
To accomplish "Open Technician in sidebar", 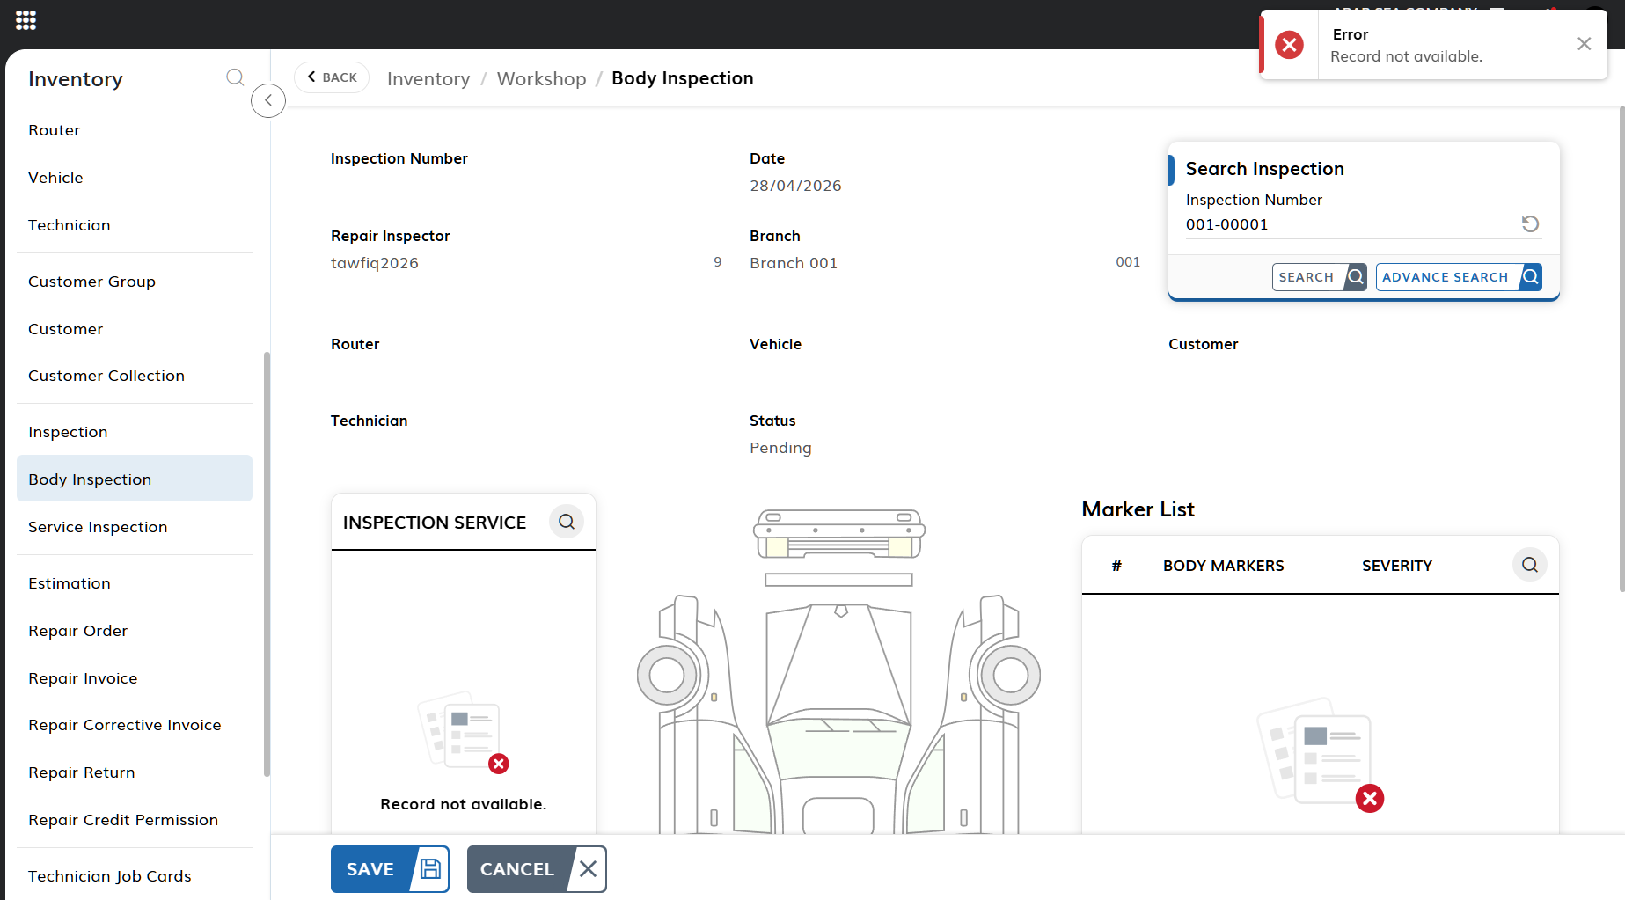I will click(x=134, y=225).
